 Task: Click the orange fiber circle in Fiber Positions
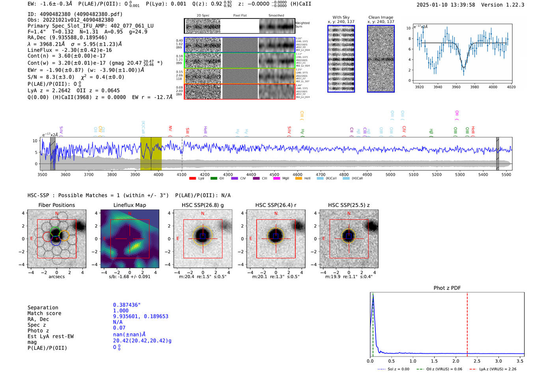64,236
